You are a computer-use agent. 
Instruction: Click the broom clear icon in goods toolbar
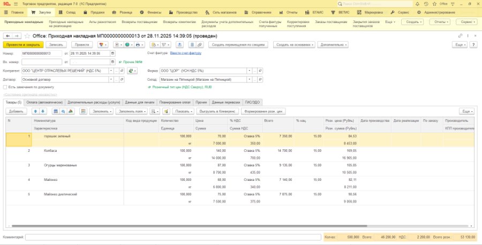[x=166, y=111]
